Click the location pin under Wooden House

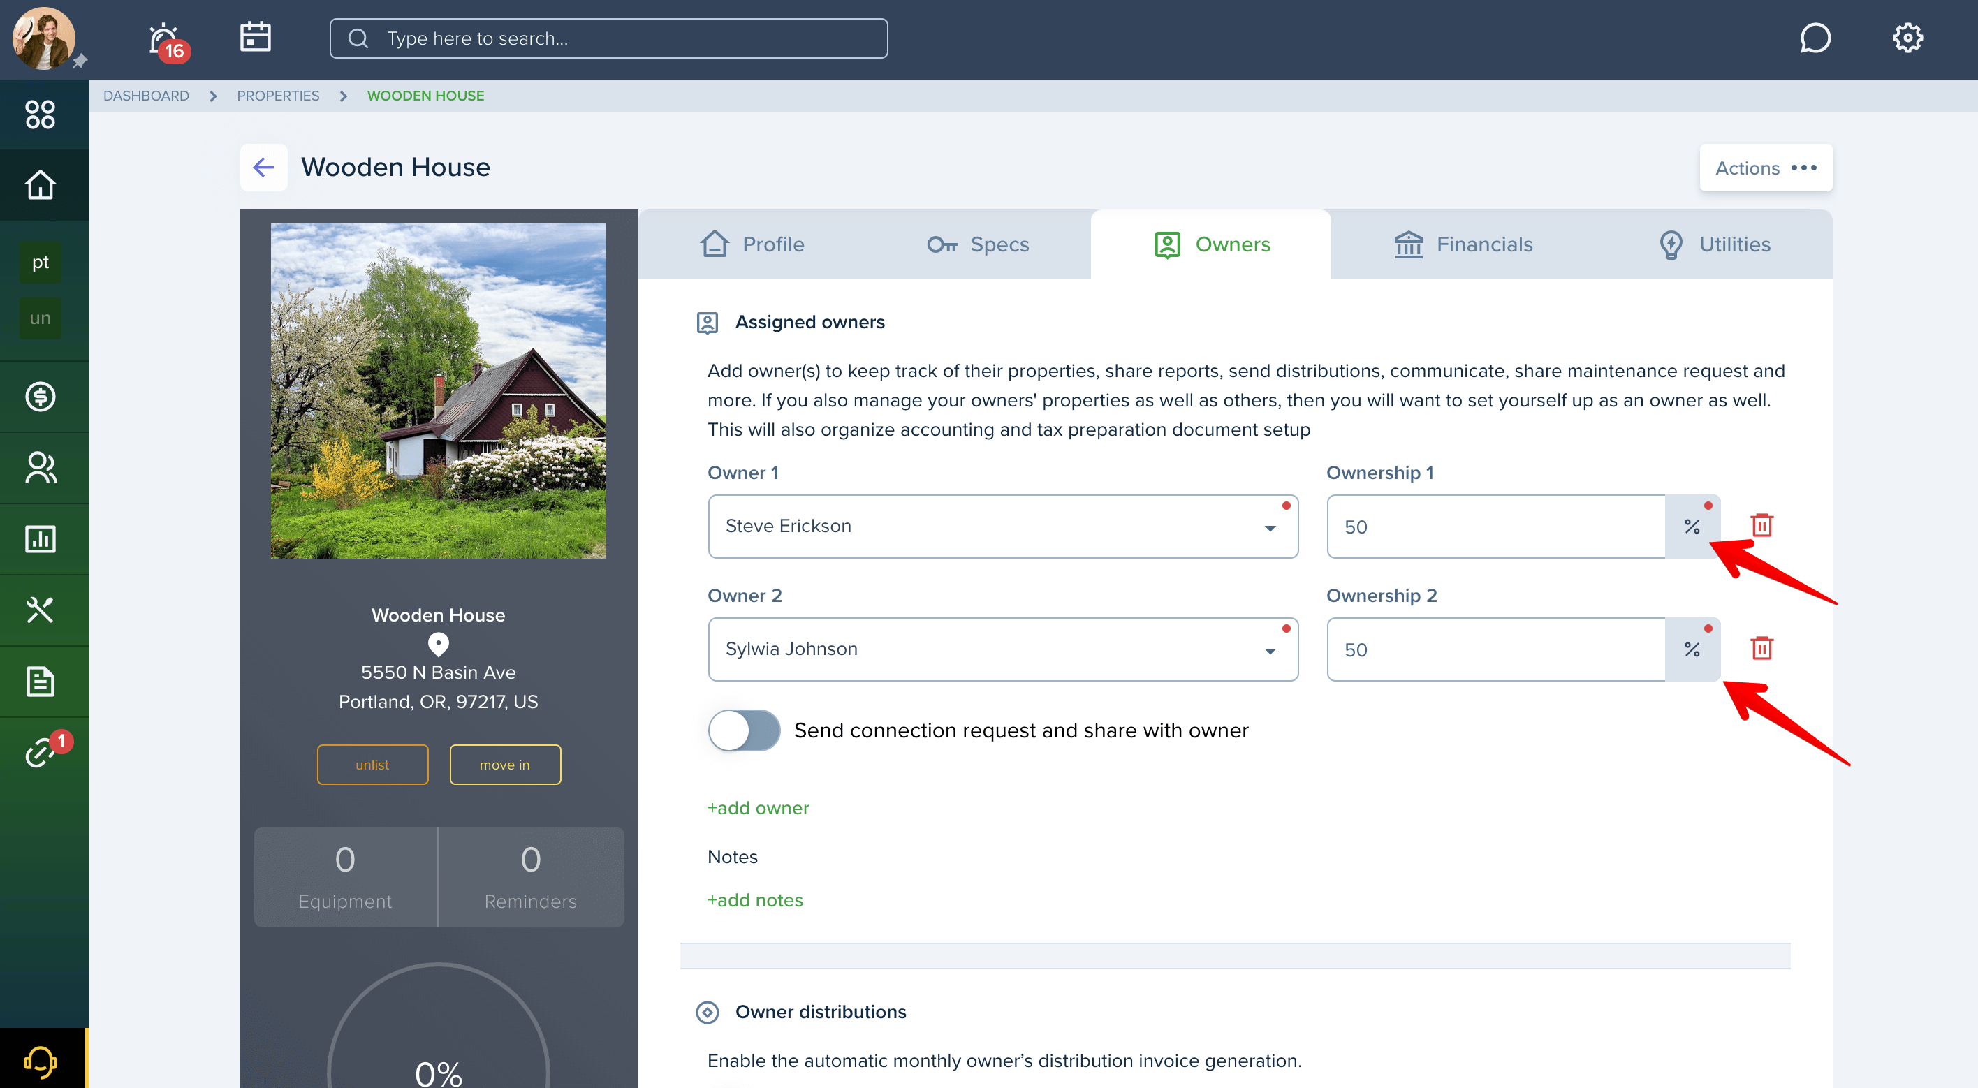point(438,643)
